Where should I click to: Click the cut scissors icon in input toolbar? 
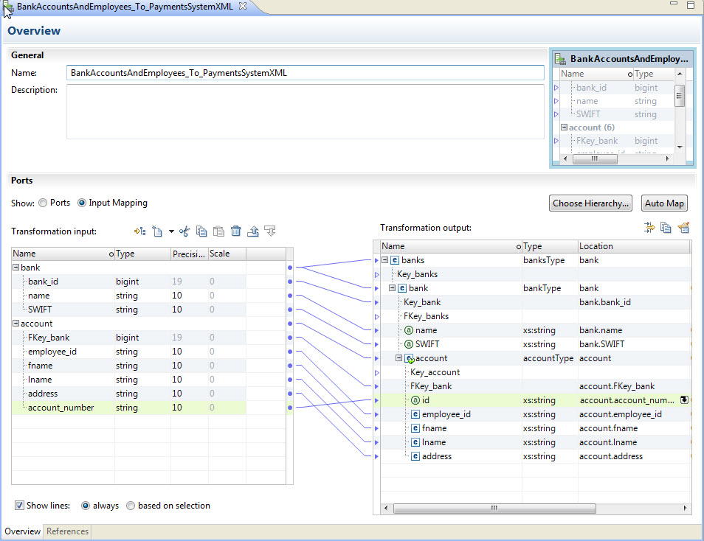click(184, 231)
